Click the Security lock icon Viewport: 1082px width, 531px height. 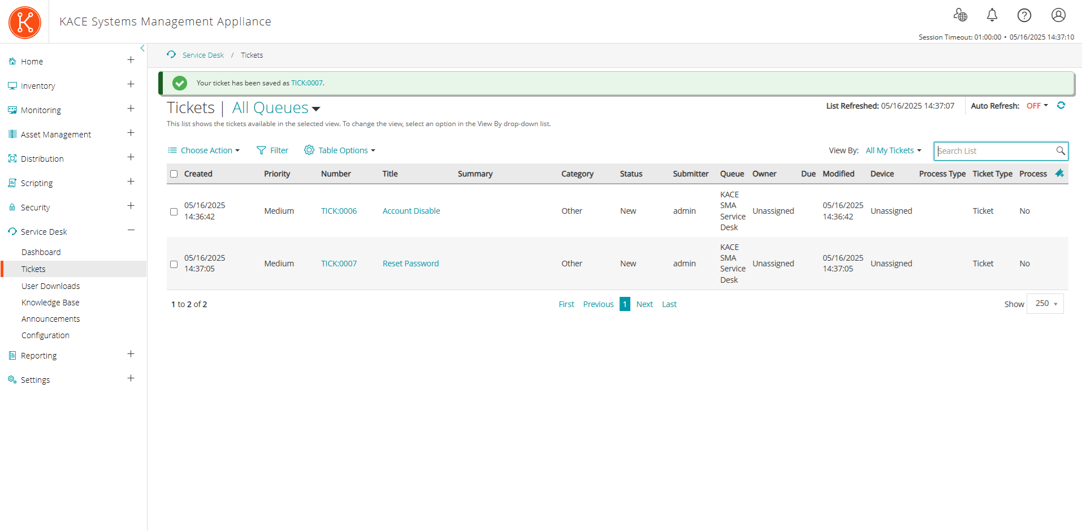[x=12, y=207]
